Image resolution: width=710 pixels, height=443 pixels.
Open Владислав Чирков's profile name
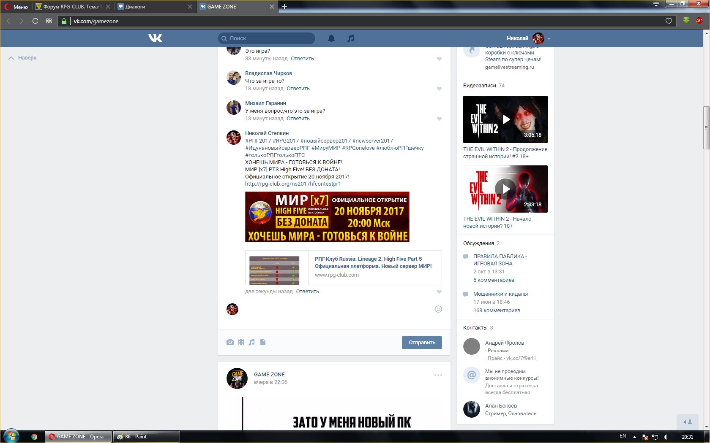pos(269,73)
